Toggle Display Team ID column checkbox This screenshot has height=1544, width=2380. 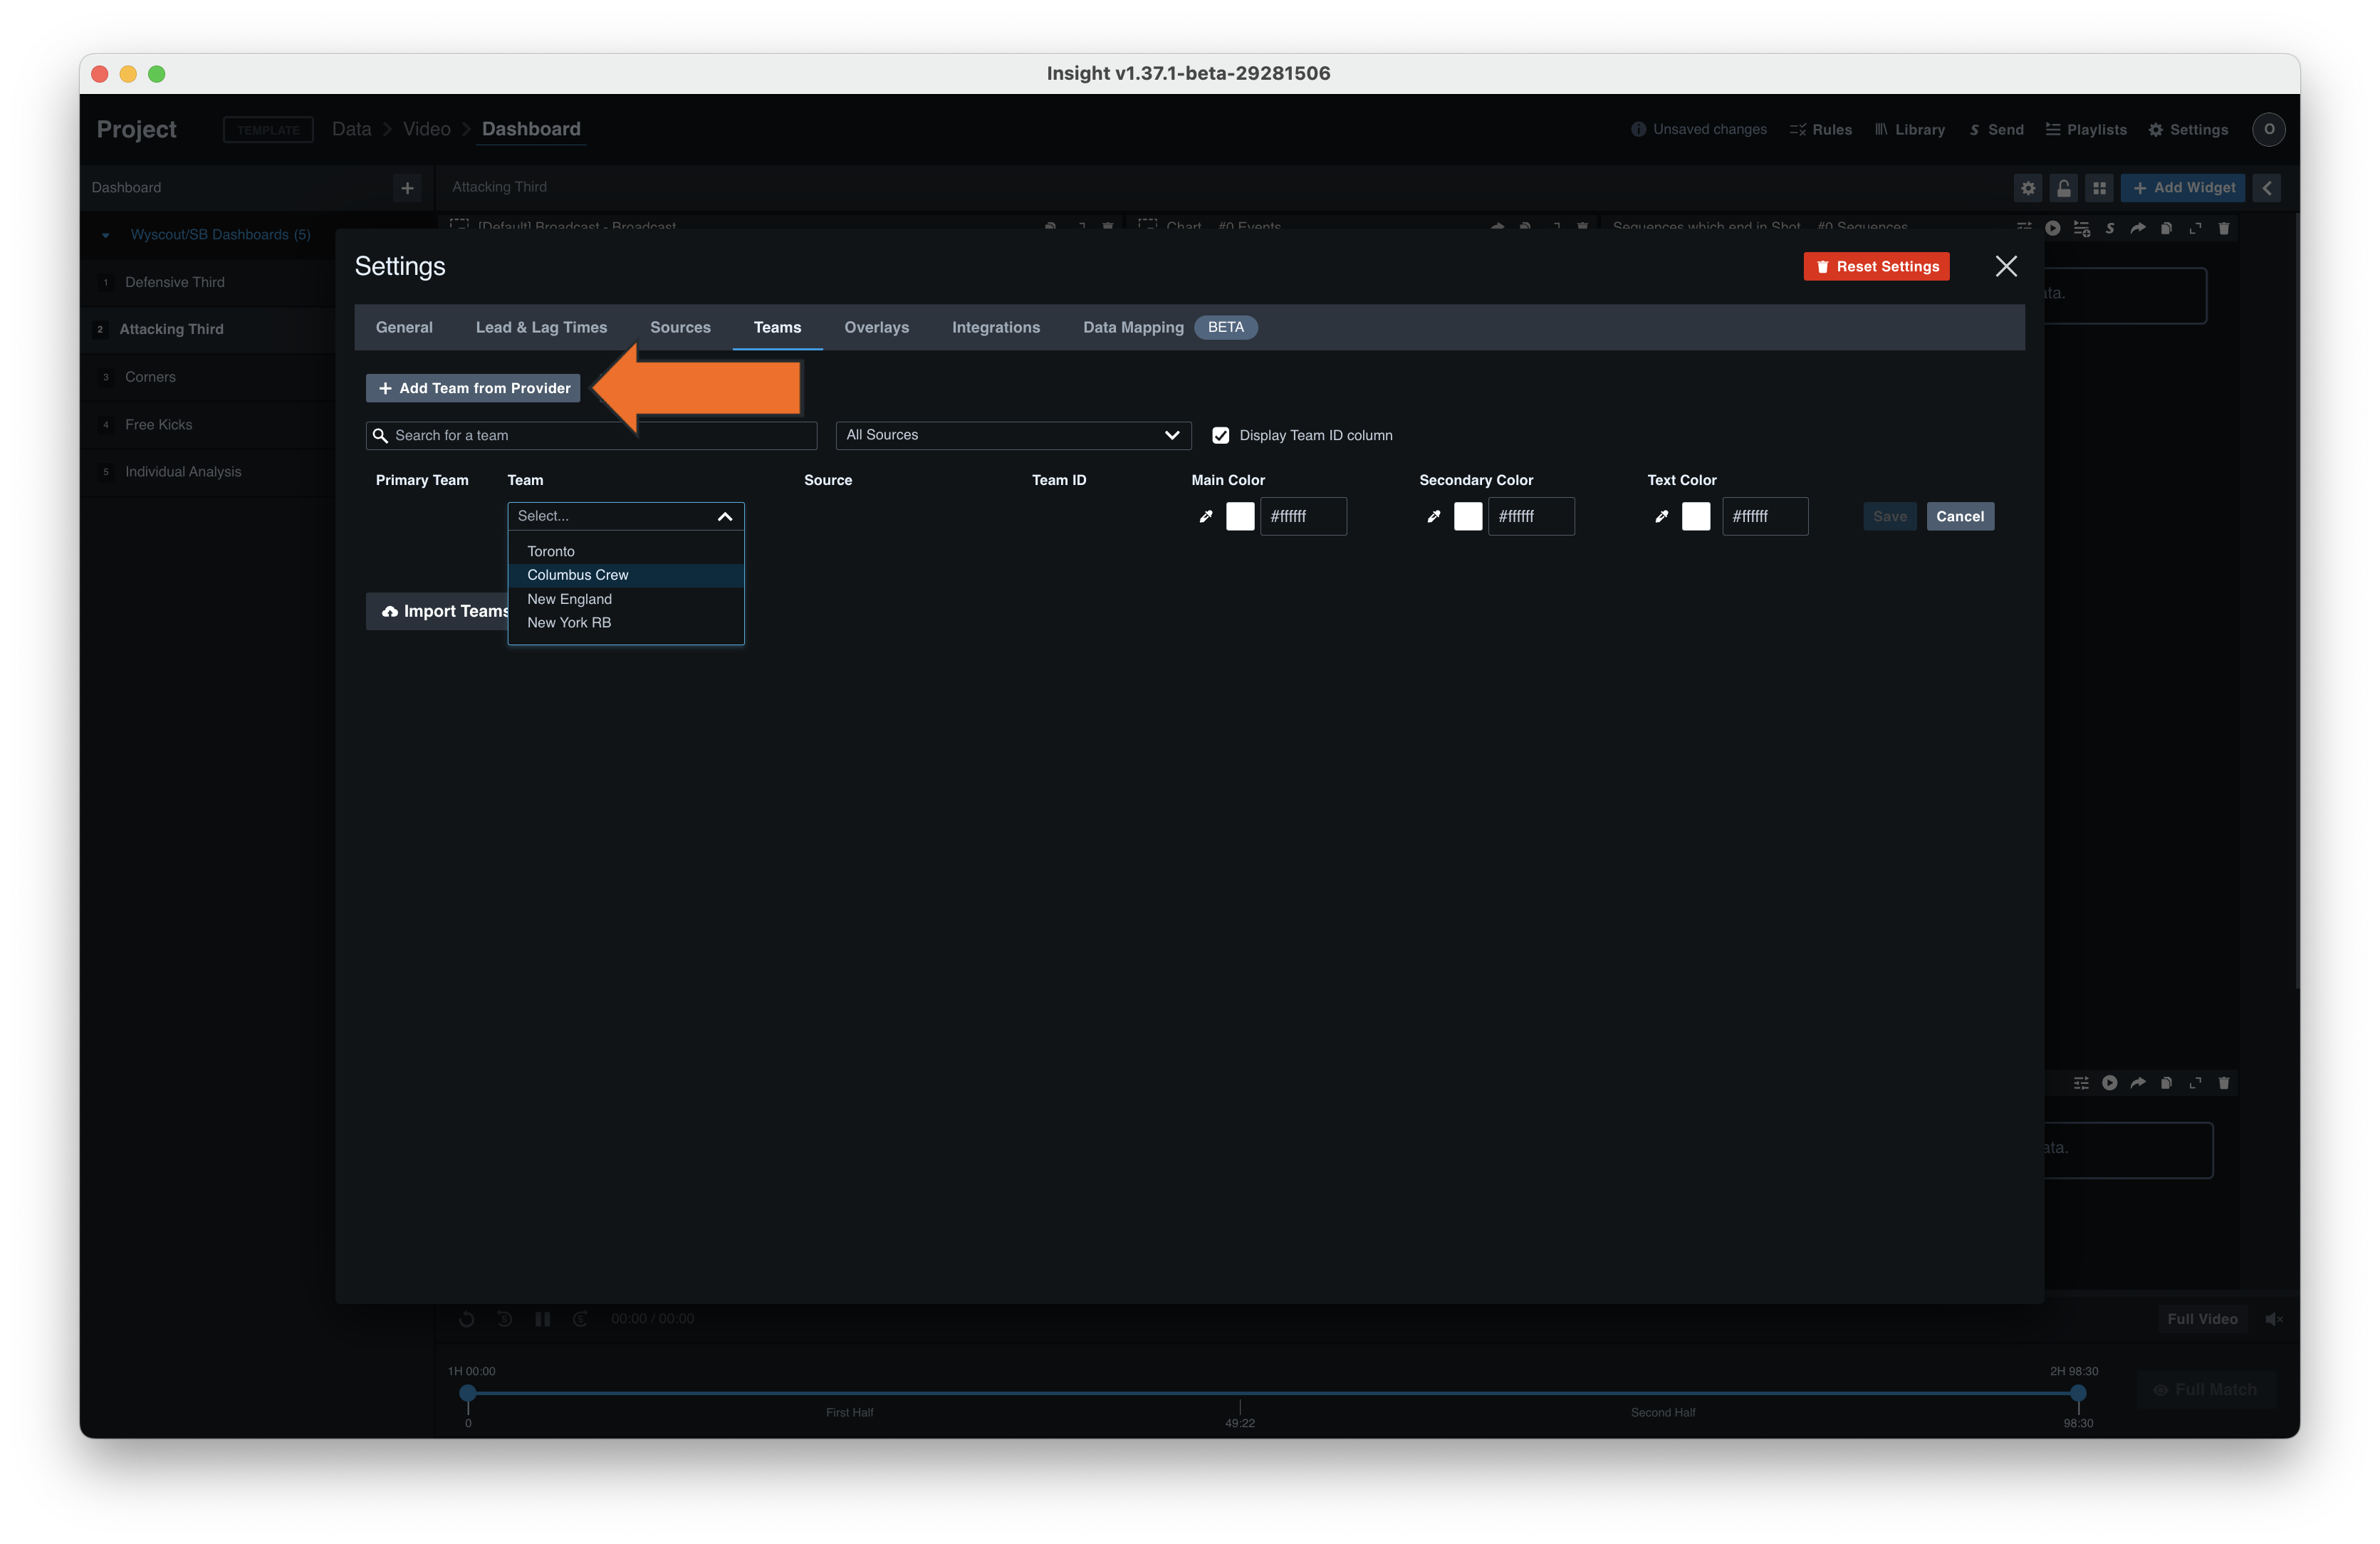[1220, 435]
